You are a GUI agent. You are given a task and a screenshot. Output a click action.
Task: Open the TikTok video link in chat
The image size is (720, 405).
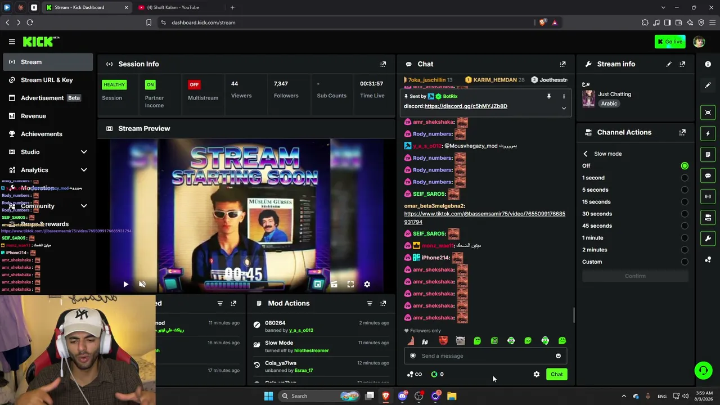484,218
